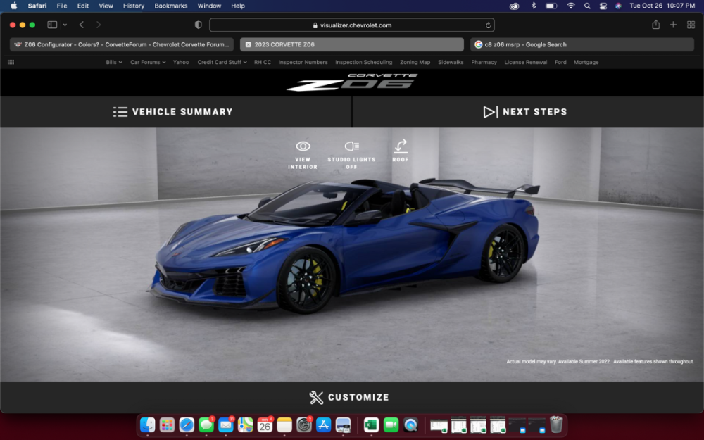Click the visualizer.chevrolet.com address field
The width and height of the screenshot is (704, 440).
352,25
